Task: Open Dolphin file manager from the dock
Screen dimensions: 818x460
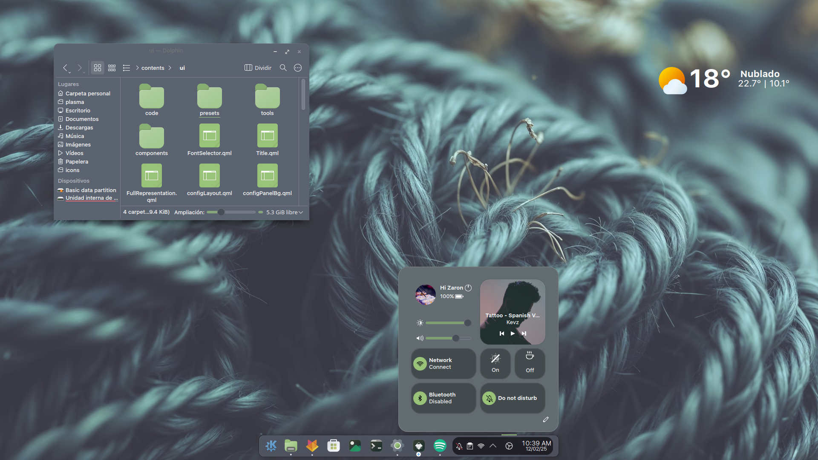Action: coord(291,446)
